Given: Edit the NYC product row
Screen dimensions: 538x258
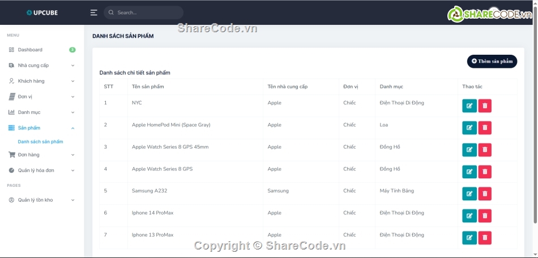Looking at the screenshot, I should click(469, 106).
